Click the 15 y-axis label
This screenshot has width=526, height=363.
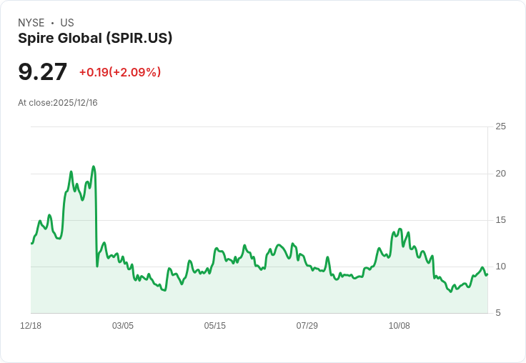(x=501, y=220)
